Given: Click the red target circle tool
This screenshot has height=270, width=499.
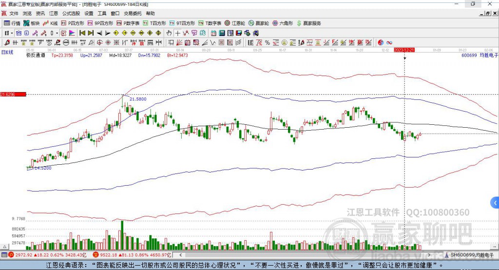Looking at the screenshot, I should pyautogui.click(x=99, y=43).
